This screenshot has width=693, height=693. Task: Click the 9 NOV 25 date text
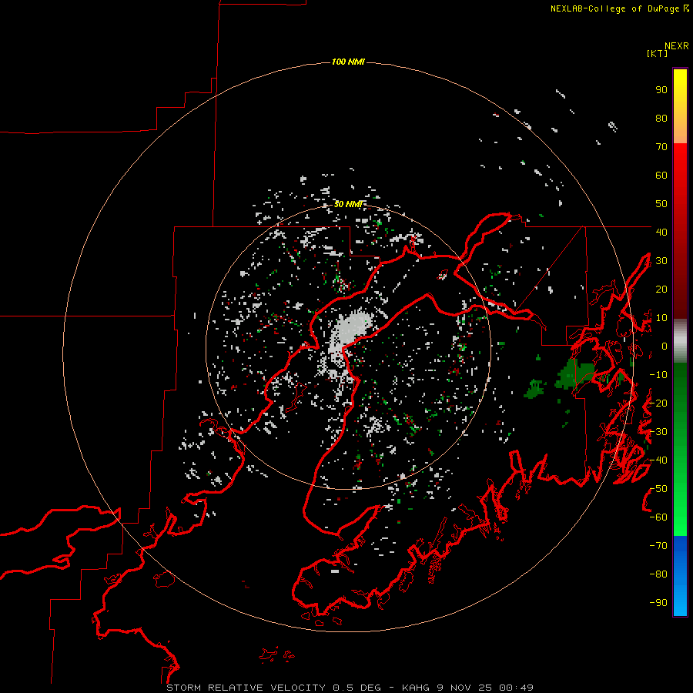point(464,688)
